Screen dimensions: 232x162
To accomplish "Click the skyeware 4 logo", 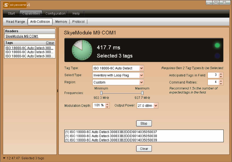I will click(x=17, y=5).
